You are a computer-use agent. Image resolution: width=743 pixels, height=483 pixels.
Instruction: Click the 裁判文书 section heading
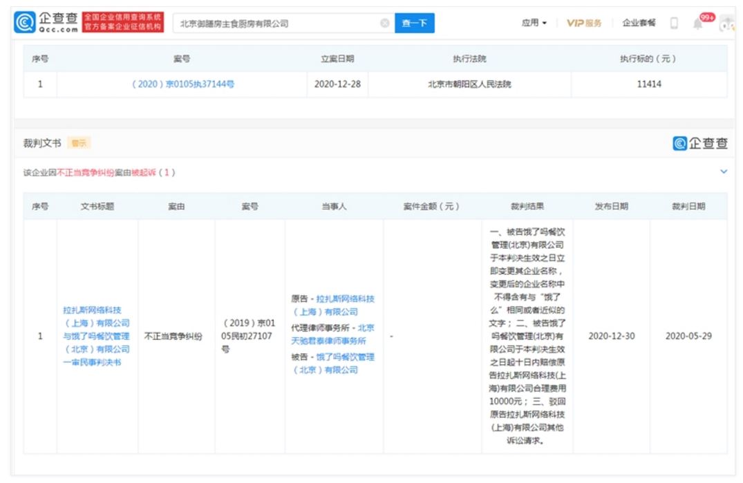42,143
